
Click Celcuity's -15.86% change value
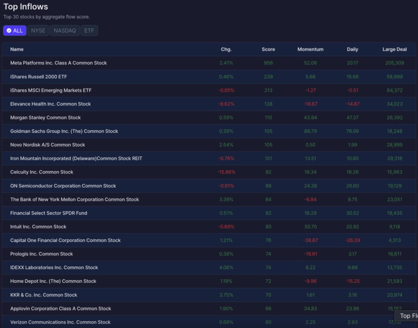[x=226, y=172]
